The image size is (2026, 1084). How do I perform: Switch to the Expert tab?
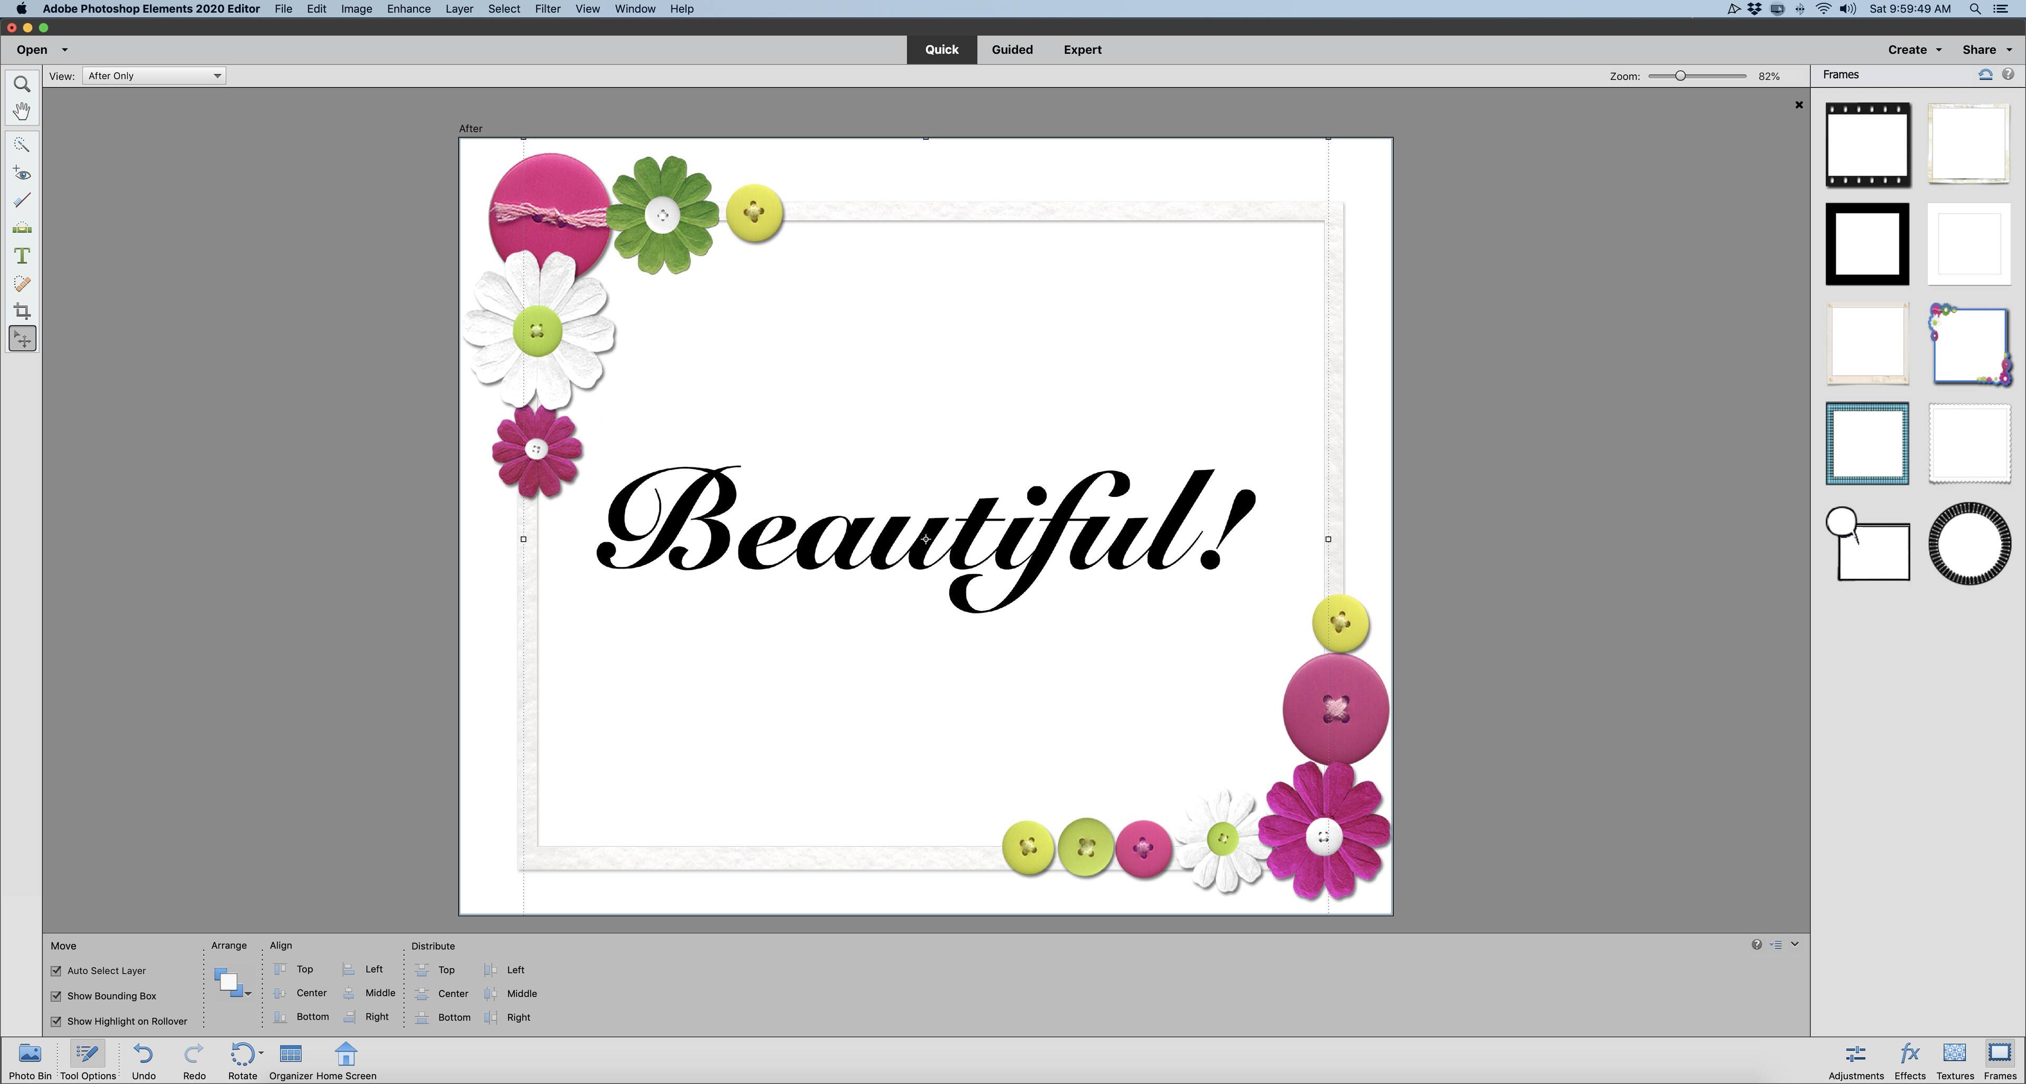(1082, 50)
